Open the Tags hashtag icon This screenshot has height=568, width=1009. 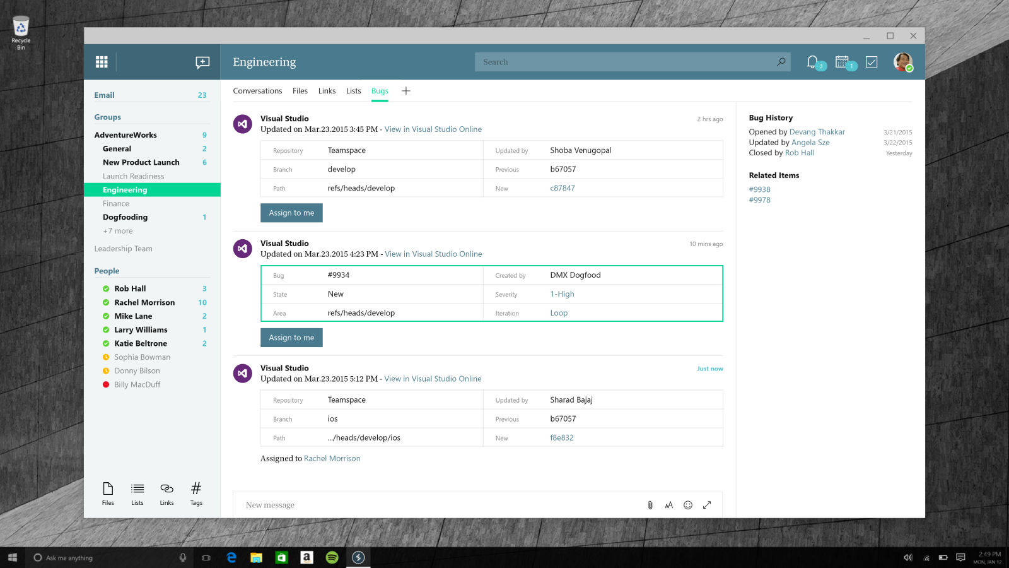196,493
